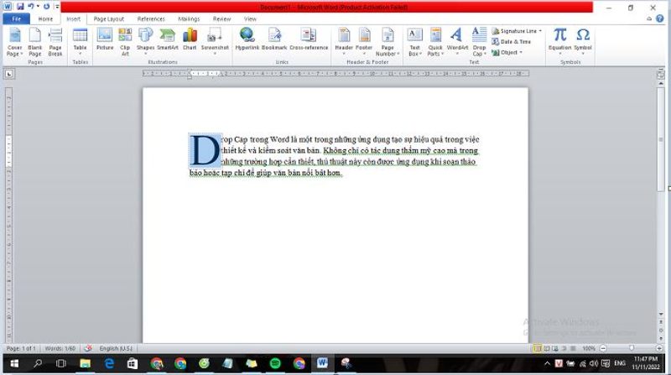Open Customize Quick Access Toolbar dropdown
The width and height of the screenshot is (671, 375).
pos(56,7)
